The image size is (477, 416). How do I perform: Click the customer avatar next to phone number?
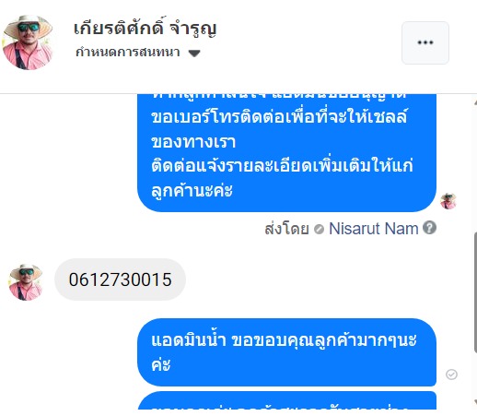(x=26, y=282)
